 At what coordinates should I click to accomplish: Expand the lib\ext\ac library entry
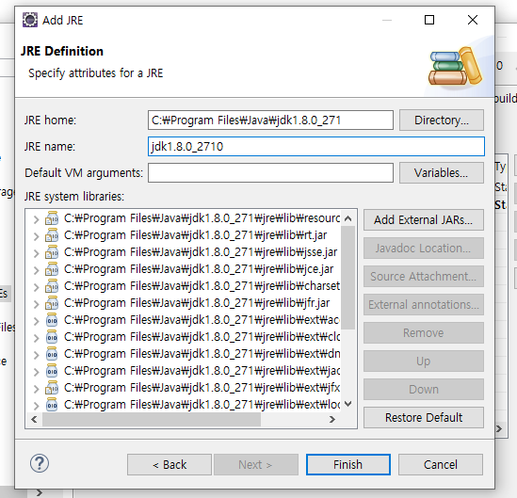pyautogui.click(x=37, y=321)
